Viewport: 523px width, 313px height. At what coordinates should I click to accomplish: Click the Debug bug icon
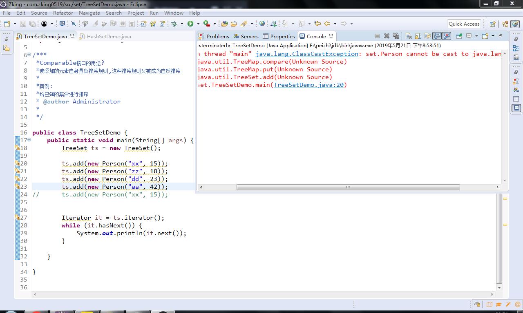pos(174,24)
